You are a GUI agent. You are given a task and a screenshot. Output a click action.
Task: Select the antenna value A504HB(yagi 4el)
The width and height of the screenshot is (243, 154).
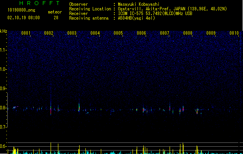[136, 18]
